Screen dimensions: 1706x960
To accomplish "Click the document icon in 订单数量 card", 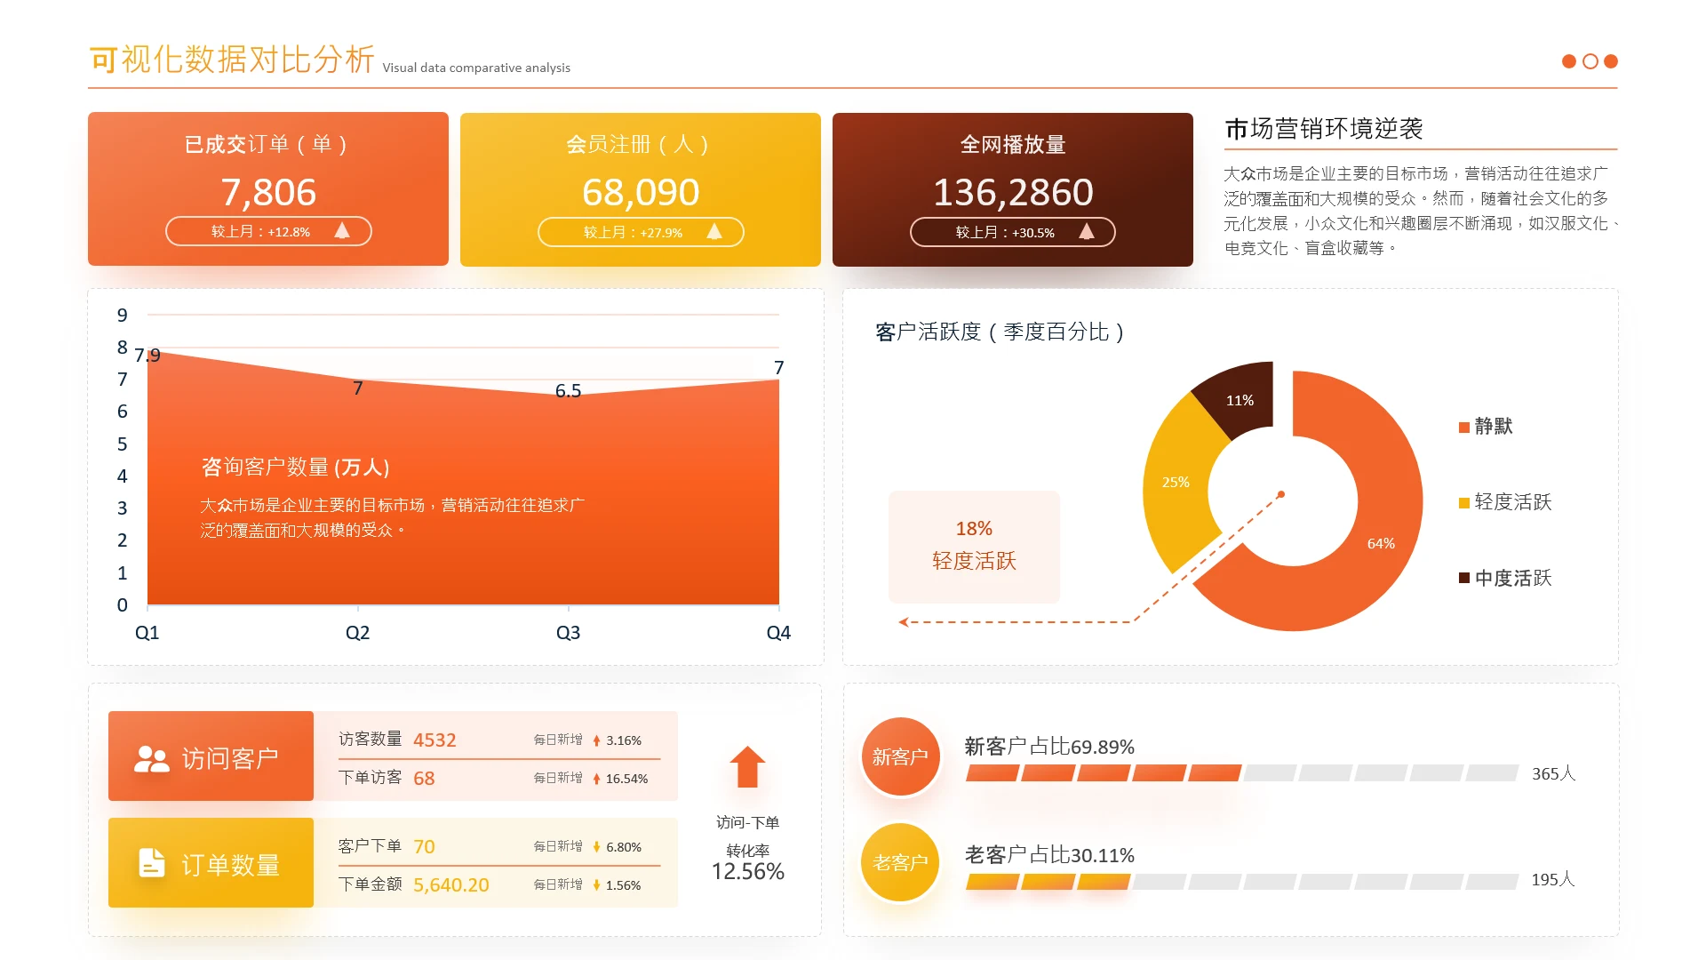I will coord(152,863).
